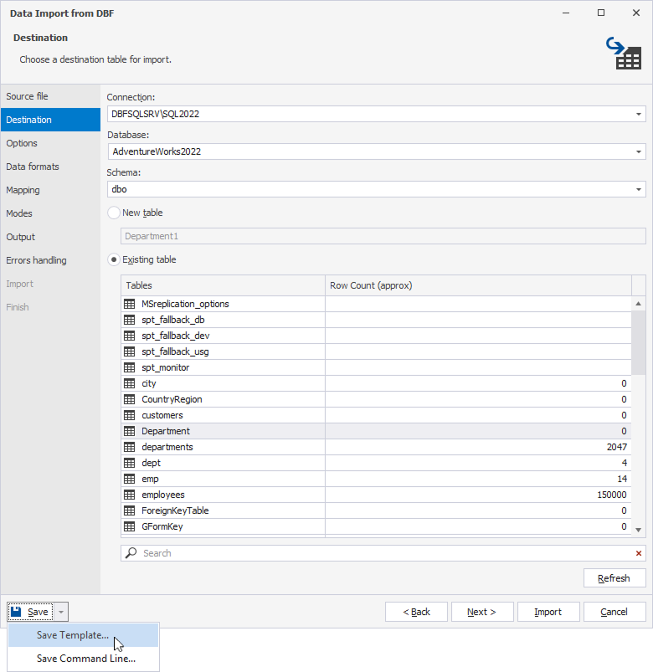Screen dimensions: 653x672
Task: Expand the Database dropdown list
Action: [639, 151]
